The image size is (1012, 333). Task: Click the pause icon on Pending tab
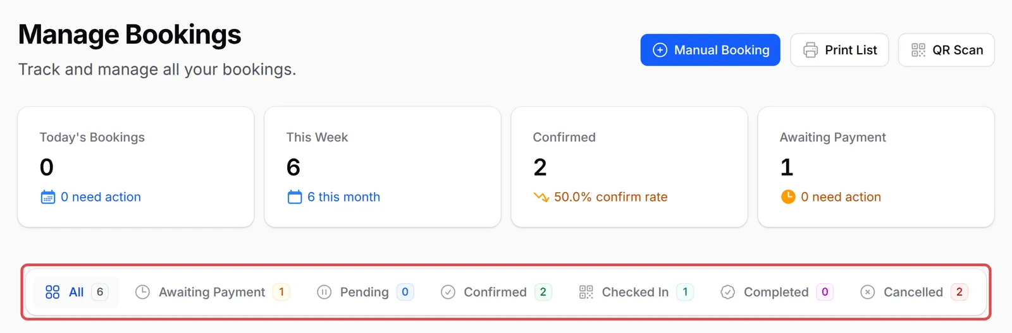[324, 292]
